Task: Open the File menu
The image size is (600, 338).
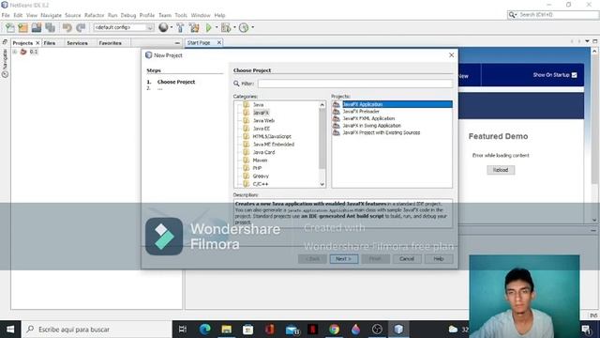Action: [x=6, y=15]
